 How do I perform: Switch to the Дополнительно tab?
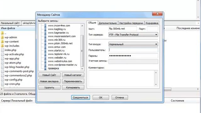(x=108, y=23)
